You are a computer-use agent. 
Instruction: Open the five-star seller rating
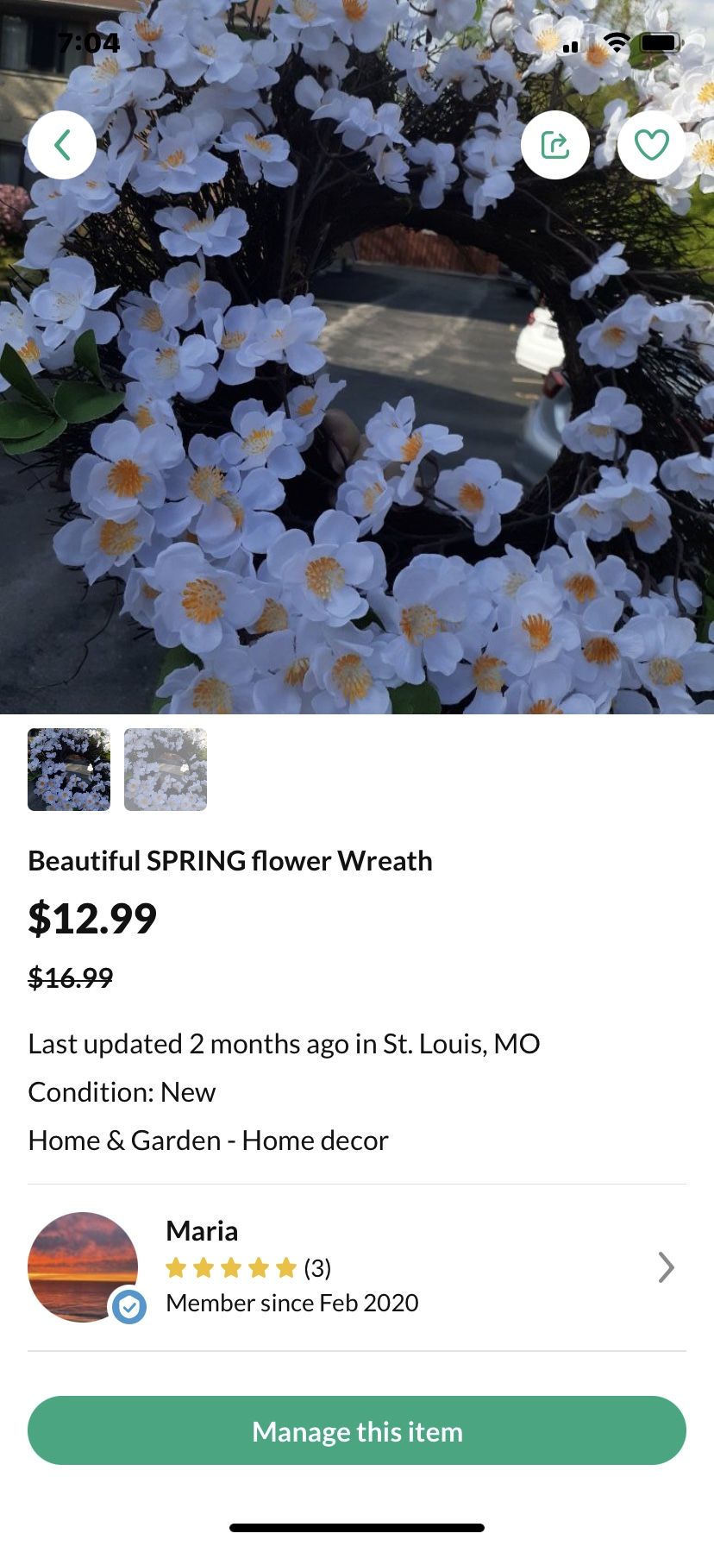(x=231, y=1267)
